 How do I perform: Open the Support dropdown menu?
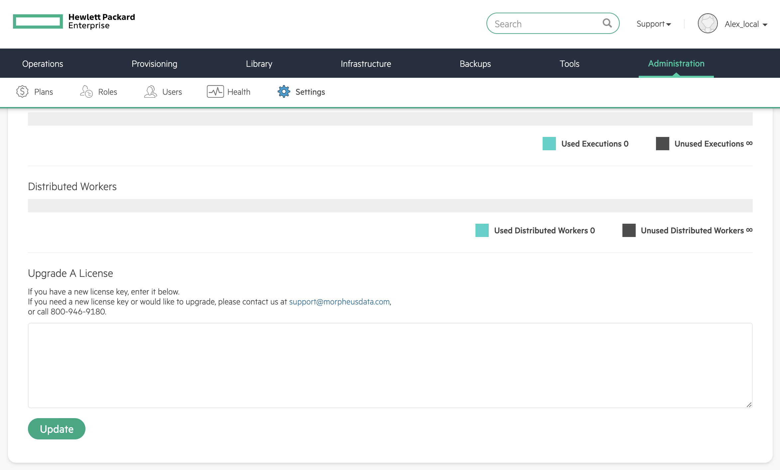(x=654, y=24)
